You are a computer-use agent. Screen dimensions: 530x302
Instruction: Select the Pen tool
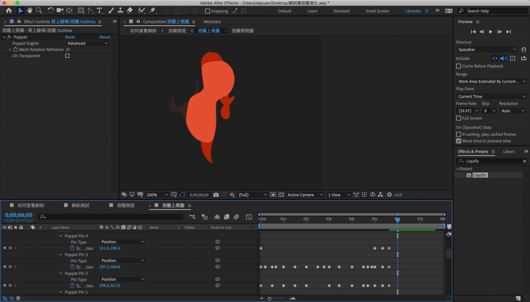[91, 10]
